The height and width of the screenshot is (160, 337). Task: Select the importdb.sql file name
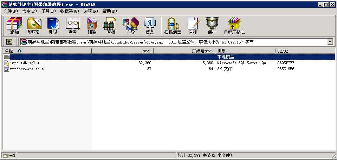click(x=25, y=63)
